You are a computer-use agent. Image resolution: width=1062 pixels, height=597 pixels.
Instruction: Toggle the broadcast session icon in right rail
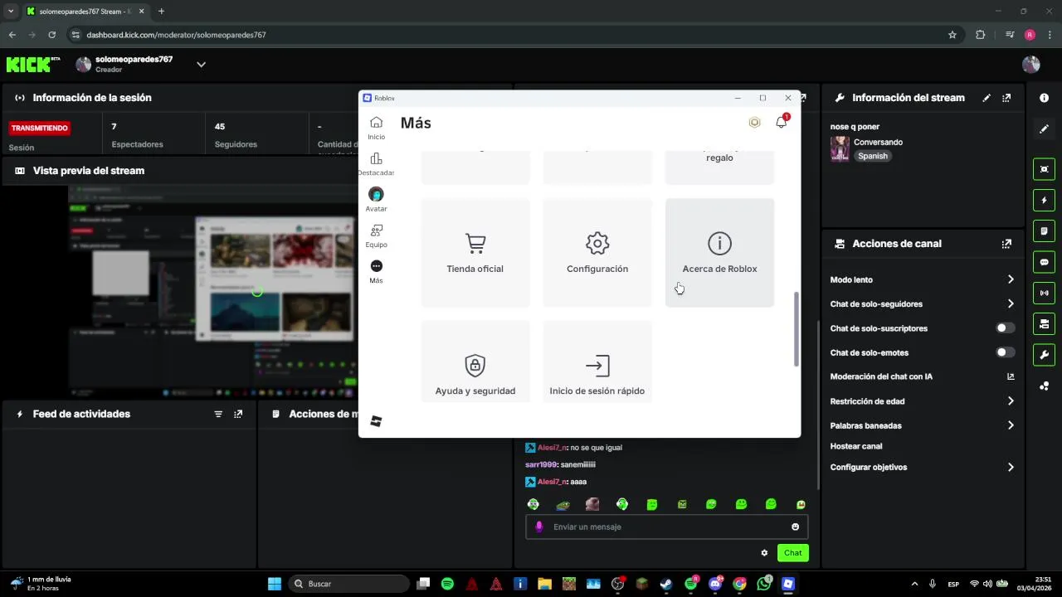(x=1044, y=293)
